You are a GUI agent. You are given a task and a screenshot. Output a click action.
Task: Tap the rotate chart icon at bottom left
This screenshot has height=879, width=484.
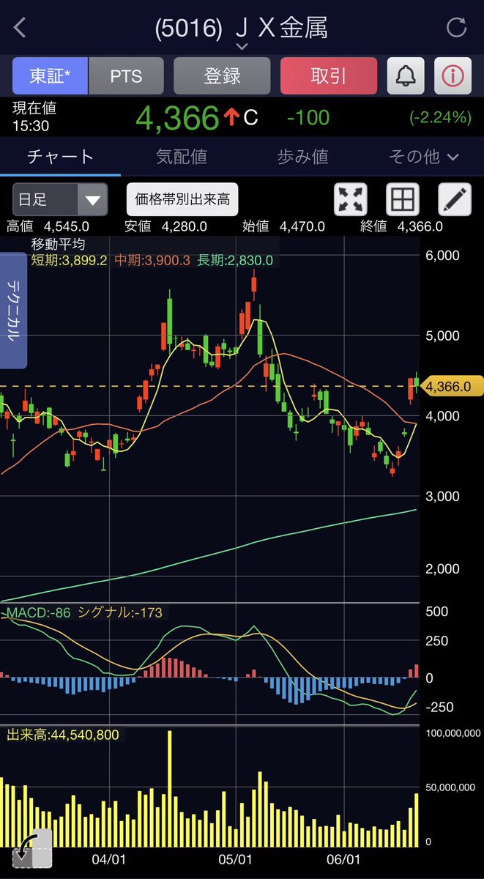[x=32, y=848]
